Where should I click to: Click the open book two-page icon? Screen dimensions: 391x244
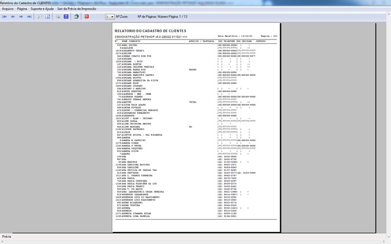tap(47, 17)
